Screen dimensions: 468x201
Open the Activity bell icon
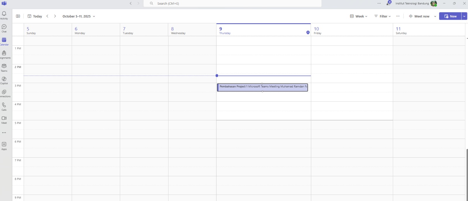[4, 15]
